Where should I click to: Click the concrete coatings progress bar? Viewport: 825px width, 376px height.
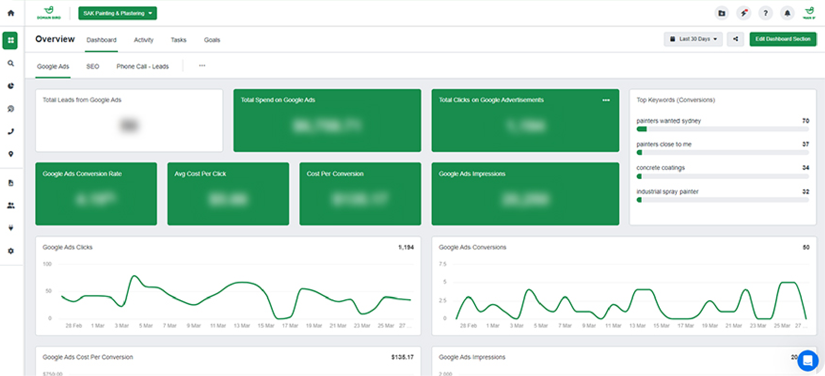click(x=723, y=176)
